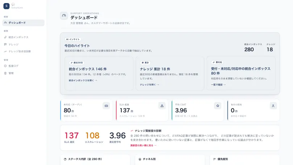Viewport: 293px width, 165px height.
Task: Follow the 統合インボックスを開く link
Action: pyautogui.click(x=83, y=81)
